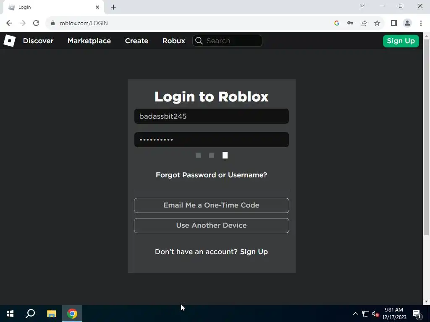Reload the page with the refresh icon

click(x=36, y=23)
